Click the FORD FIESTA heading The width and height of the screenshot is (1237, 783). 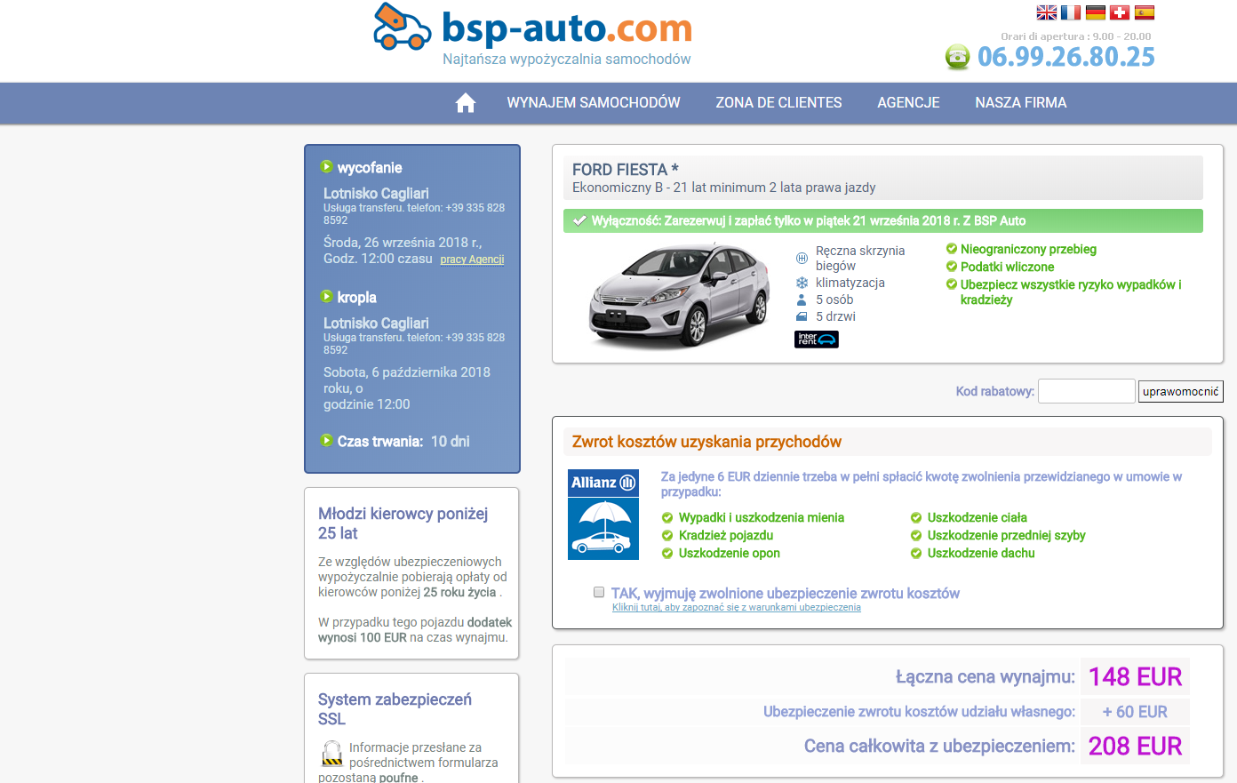coord(626,170)
